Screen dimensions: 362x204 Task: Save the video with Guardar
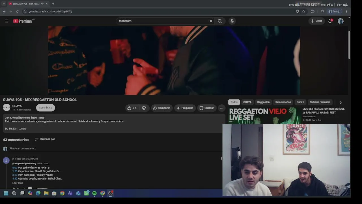pyautogui.click(x=207, y=108)
